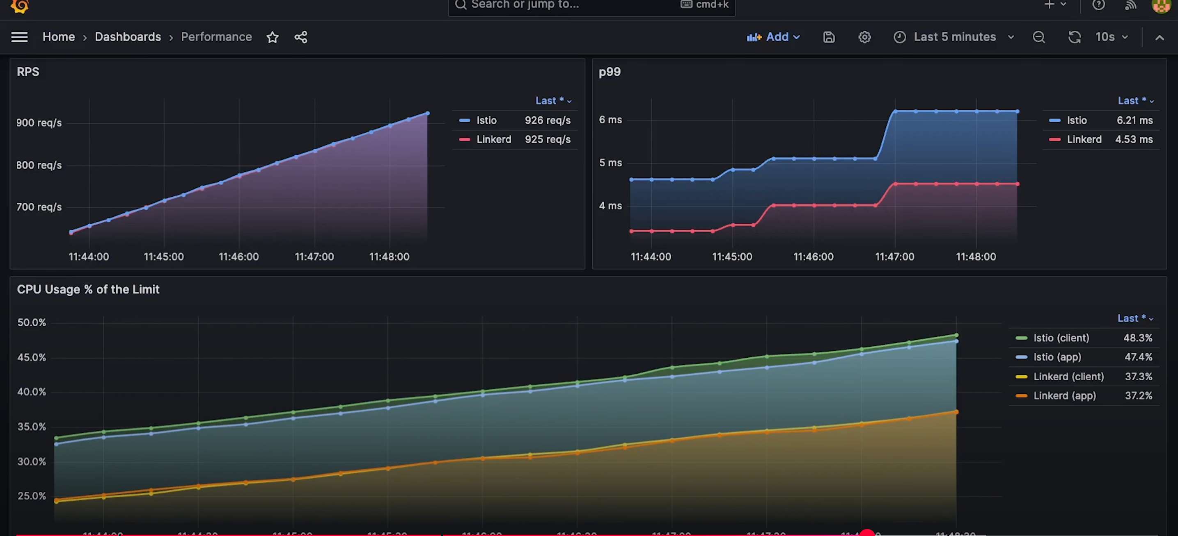The height and width of the screenshot is (536, 1178).
Task: Refresh the dashboard now
Action: 1074,37
